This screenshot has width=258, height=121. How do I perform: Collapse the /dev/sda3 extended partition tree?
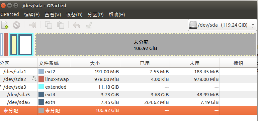pos(1,86)
